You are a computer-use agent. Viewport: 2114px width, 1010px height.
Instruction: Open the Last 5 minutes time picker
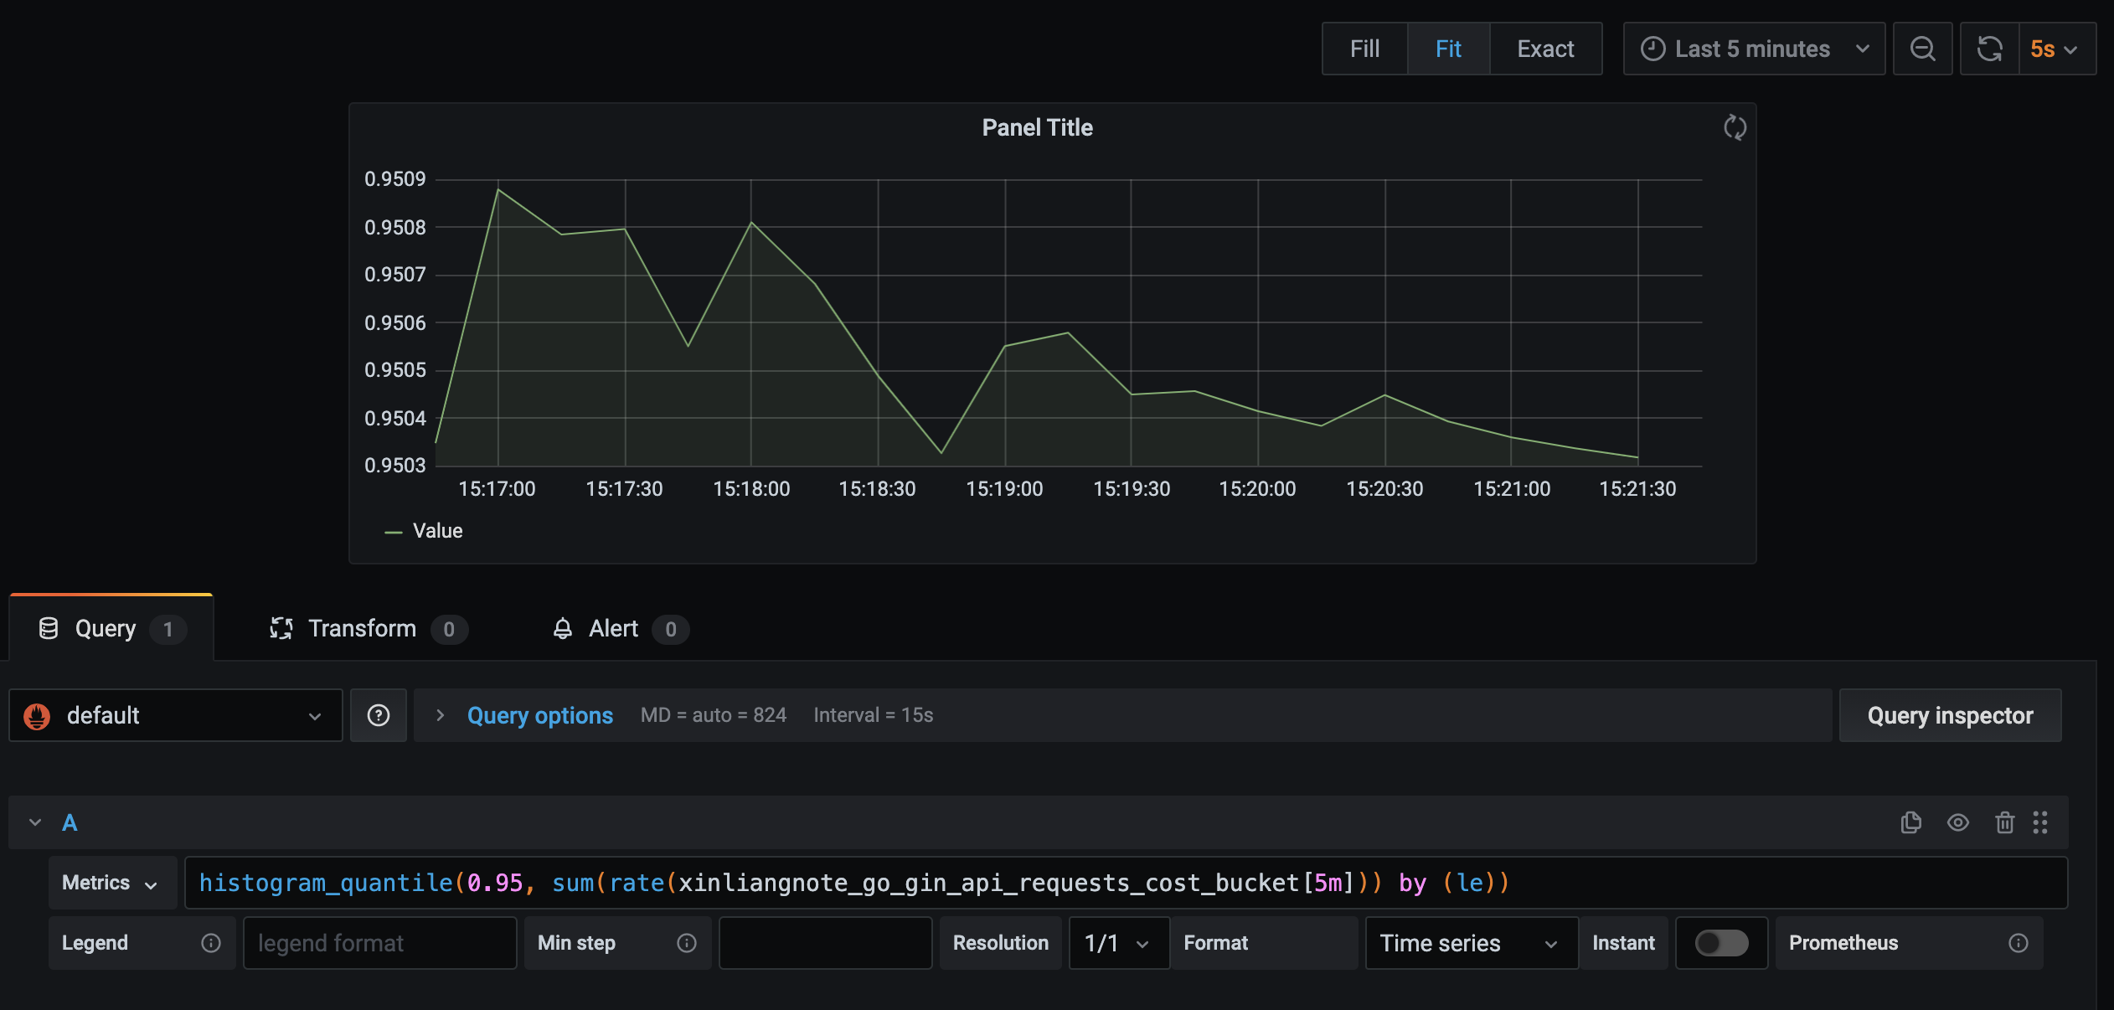pos(1753,49)
